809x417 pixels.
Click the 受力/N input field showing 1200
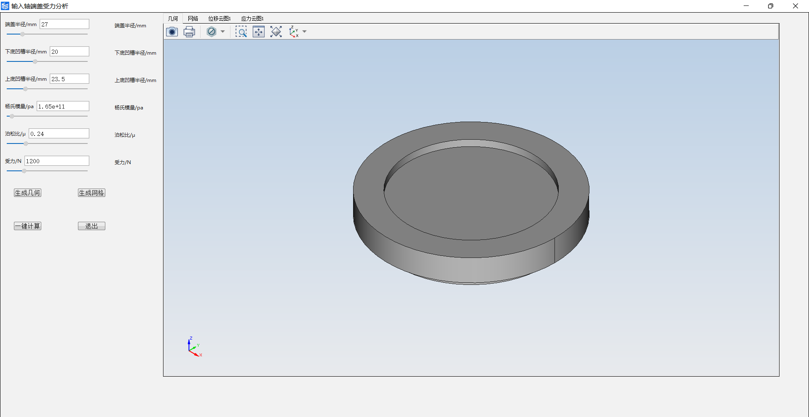tap(57, 161)
